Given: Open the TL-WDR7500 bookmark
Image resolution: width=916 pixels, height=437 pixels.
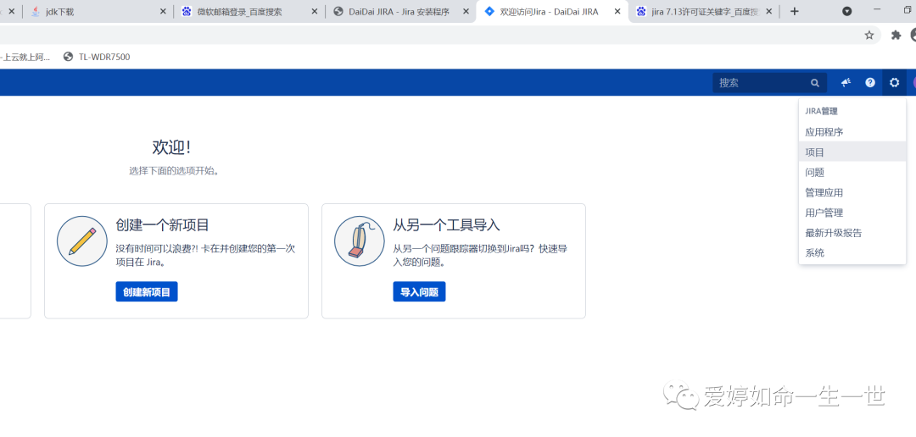Looking at the screenshot, I should [x=97, y=57].
